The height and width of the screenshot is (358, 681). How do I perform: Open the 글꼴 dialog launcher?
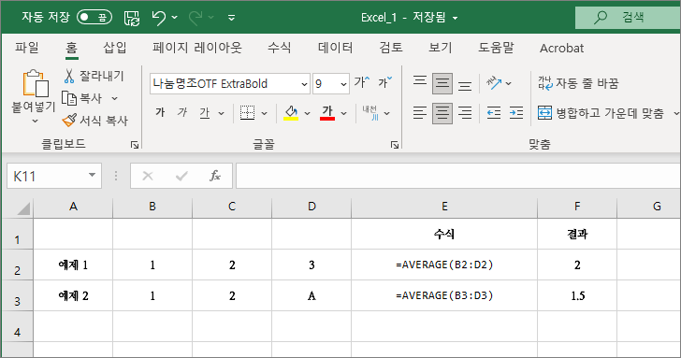click(395, 145)
